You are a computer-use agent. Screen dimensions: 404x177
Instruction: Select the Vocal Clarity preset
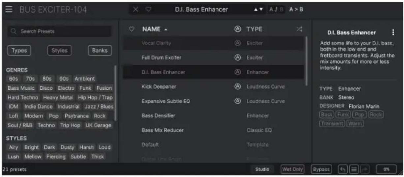(214, 43)
